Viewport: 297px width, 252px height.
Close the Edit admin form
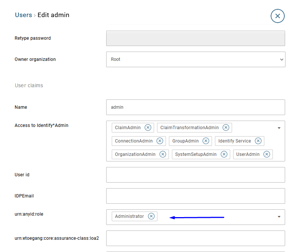pyautogui.click(x=277, y=16)
